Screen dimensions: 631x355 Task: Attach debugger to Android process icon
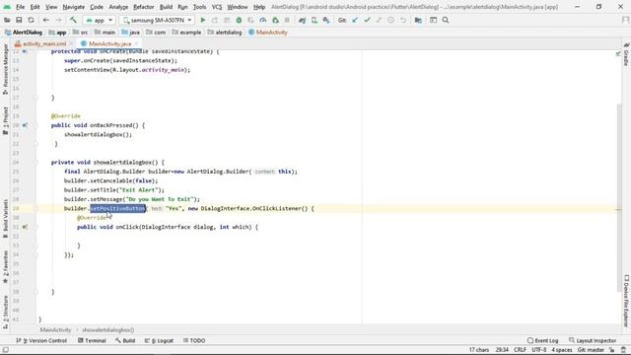(x=275, y=20)
